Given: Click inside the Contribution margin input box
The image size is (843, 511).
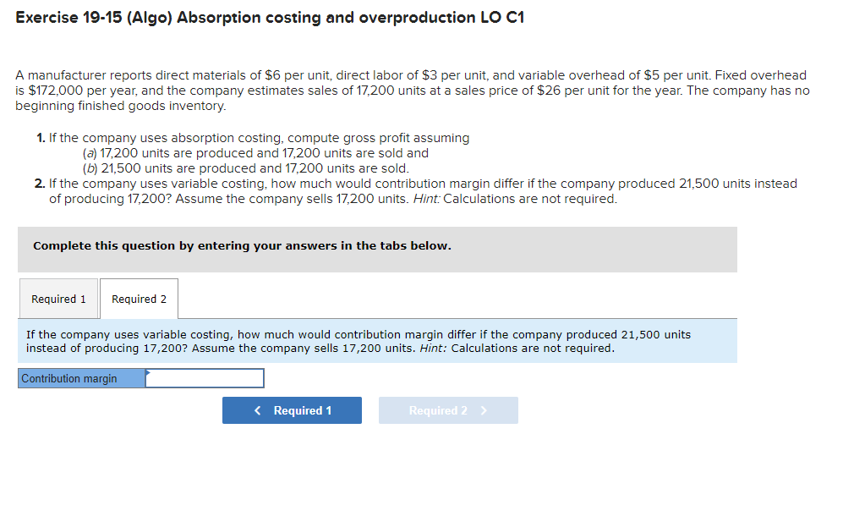Looking at the screenshot, I should point(205,378).
